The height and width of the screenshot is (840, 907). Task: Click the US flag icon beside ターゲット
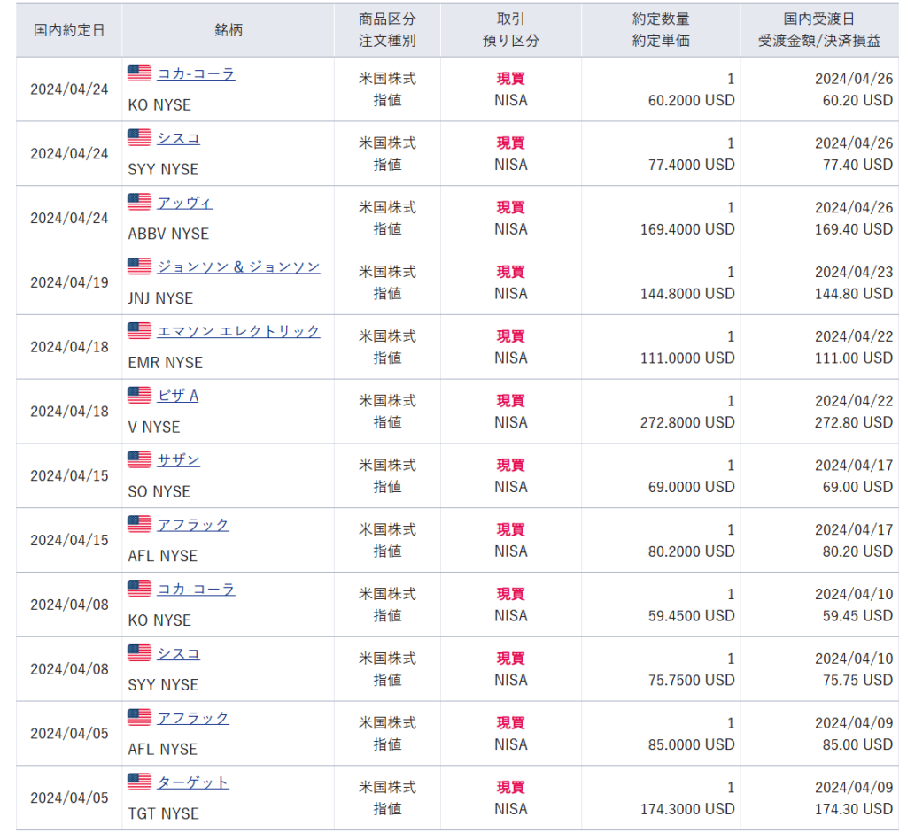(139, 782)
